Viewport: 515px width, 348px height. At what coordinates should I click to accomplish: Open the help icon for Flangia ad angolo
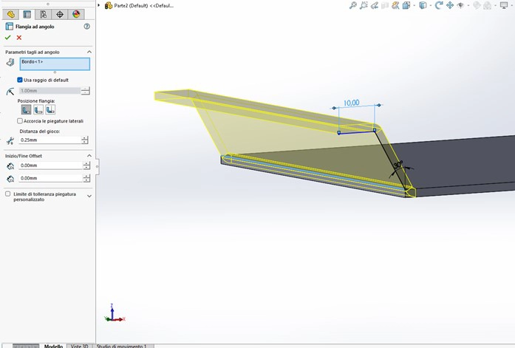pos(87,27)
